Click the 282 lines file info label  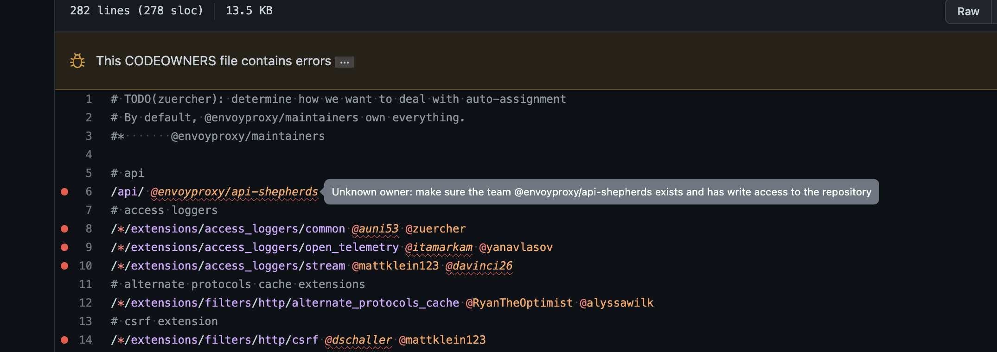136,10
